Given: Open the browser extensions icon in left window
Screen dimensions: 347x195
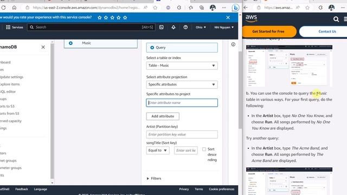Looking at the screenshot, I should click(x=179, y=8).
